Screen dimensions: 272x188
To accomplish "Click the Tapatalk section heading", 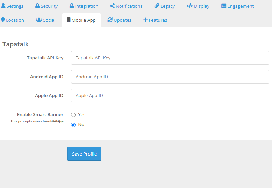I will 15,44.
